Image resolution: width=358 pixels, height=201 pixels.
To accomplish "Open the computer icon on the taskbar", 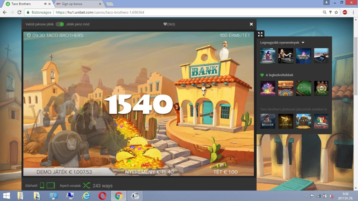I will [x=70, y=196].
